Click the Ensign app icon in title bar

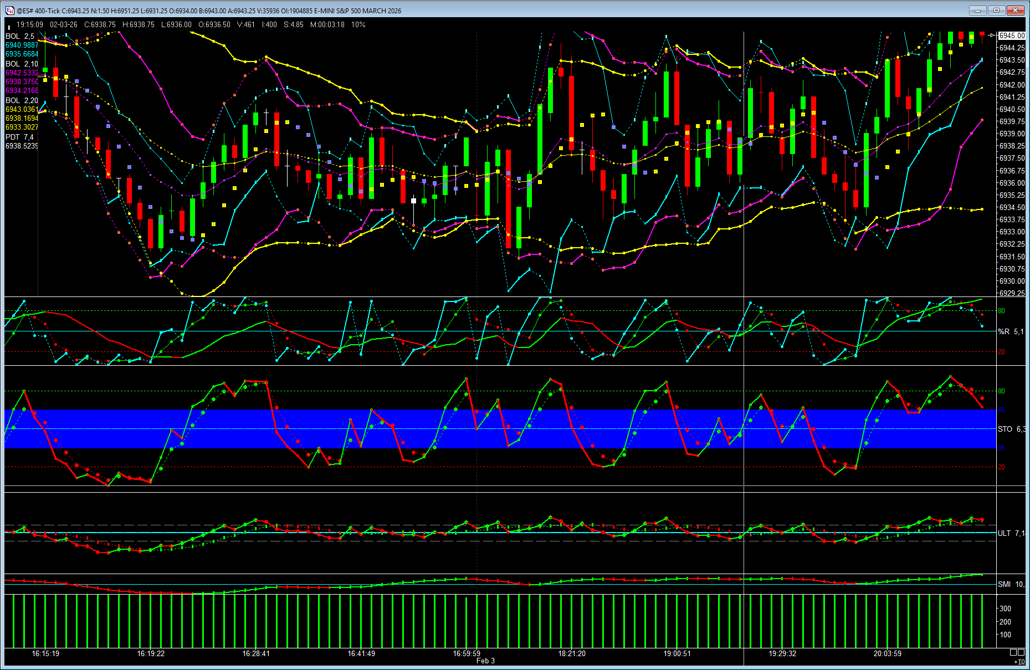[x=9, y=11]
